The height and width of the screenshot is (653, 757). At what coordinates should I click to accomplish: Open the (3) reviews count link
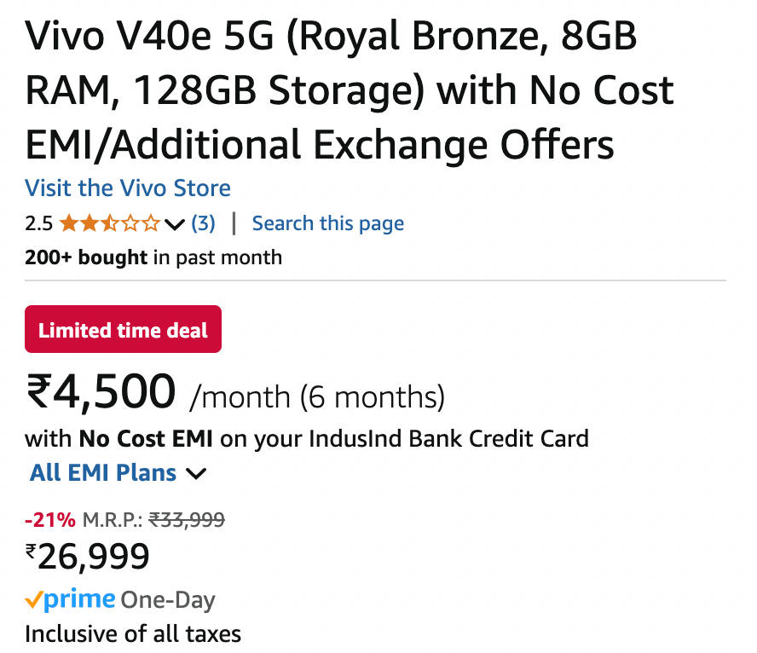pos(203,223)
